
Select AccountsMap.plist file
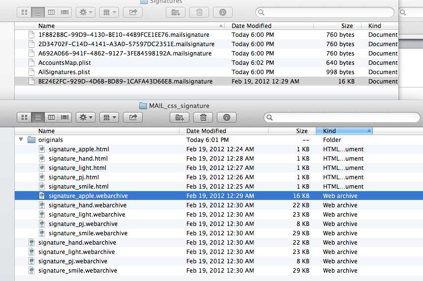click(207, 63)
